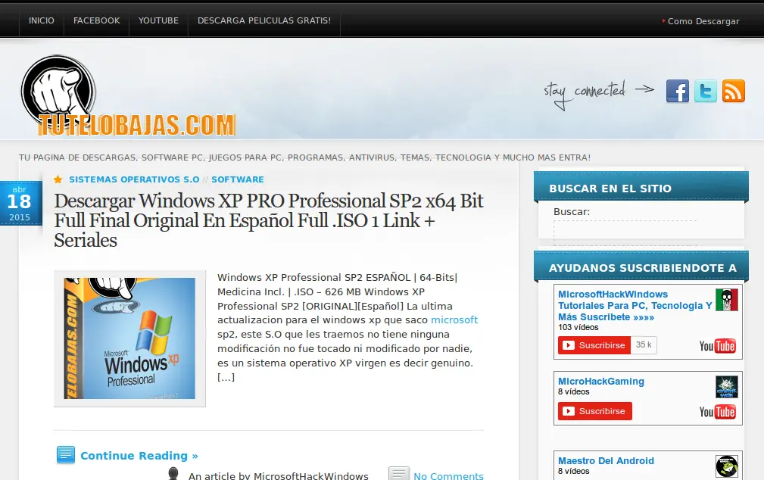Click YouTube logo in MicrosoftHackWindows widget
764x480 pixels.
pyautogui.click(x=717, y=346)
